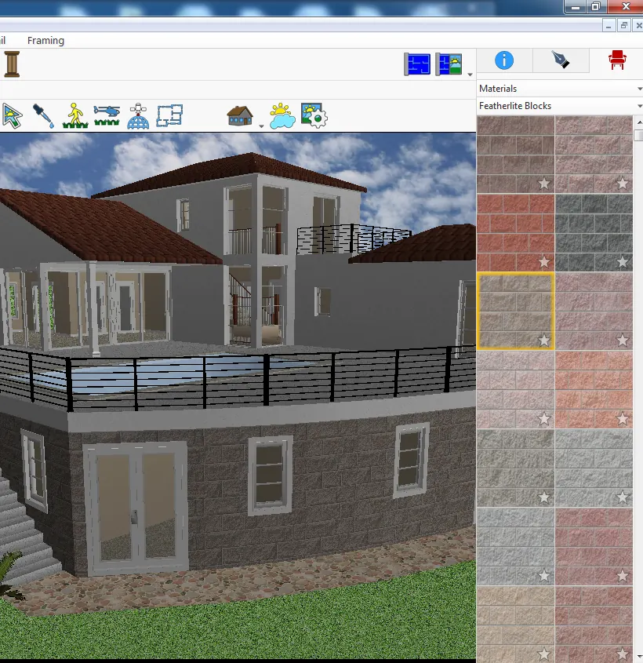Select the column tool icon

click(x=12, y=64)
